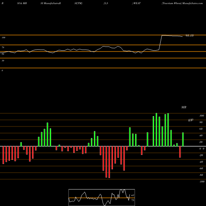Click the MR axis label 40
206x206 pixels.
coord(201,136)
